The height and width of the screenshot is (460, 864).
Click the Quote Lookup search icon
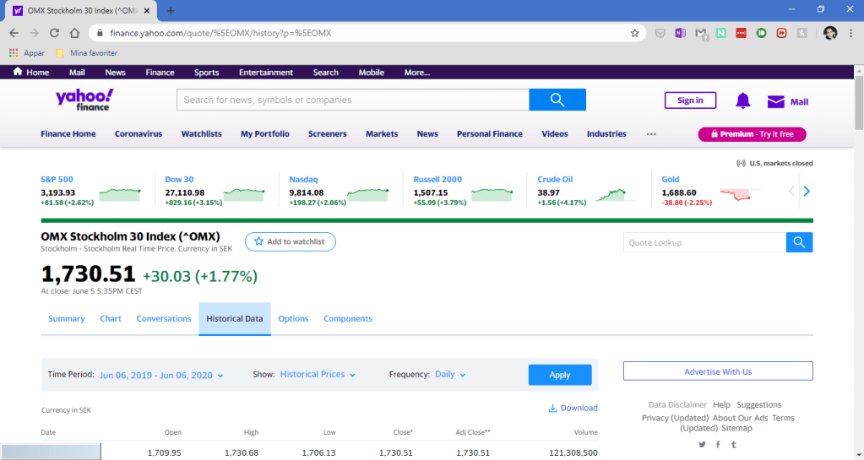(799, 243)
